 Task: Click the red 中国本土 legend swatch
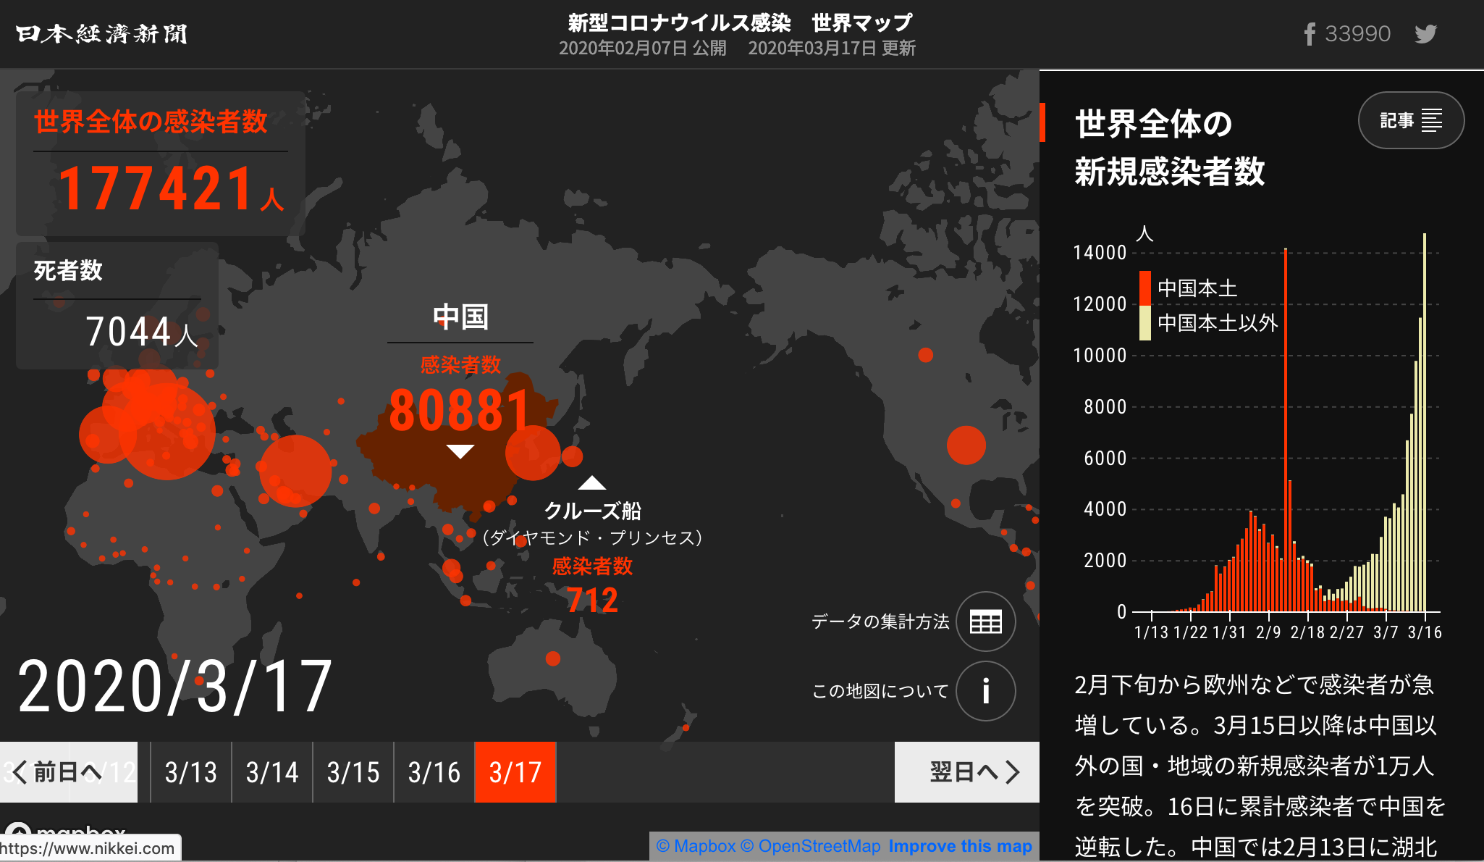[1145, 288]
